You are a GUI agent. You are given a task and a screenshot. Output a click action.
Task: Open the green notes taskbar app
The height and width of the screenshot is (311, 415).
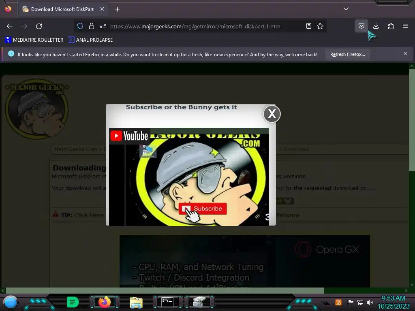tap(73, 302)
